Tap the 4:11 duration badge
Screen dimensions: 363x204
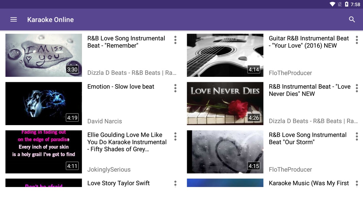point(72,166)
